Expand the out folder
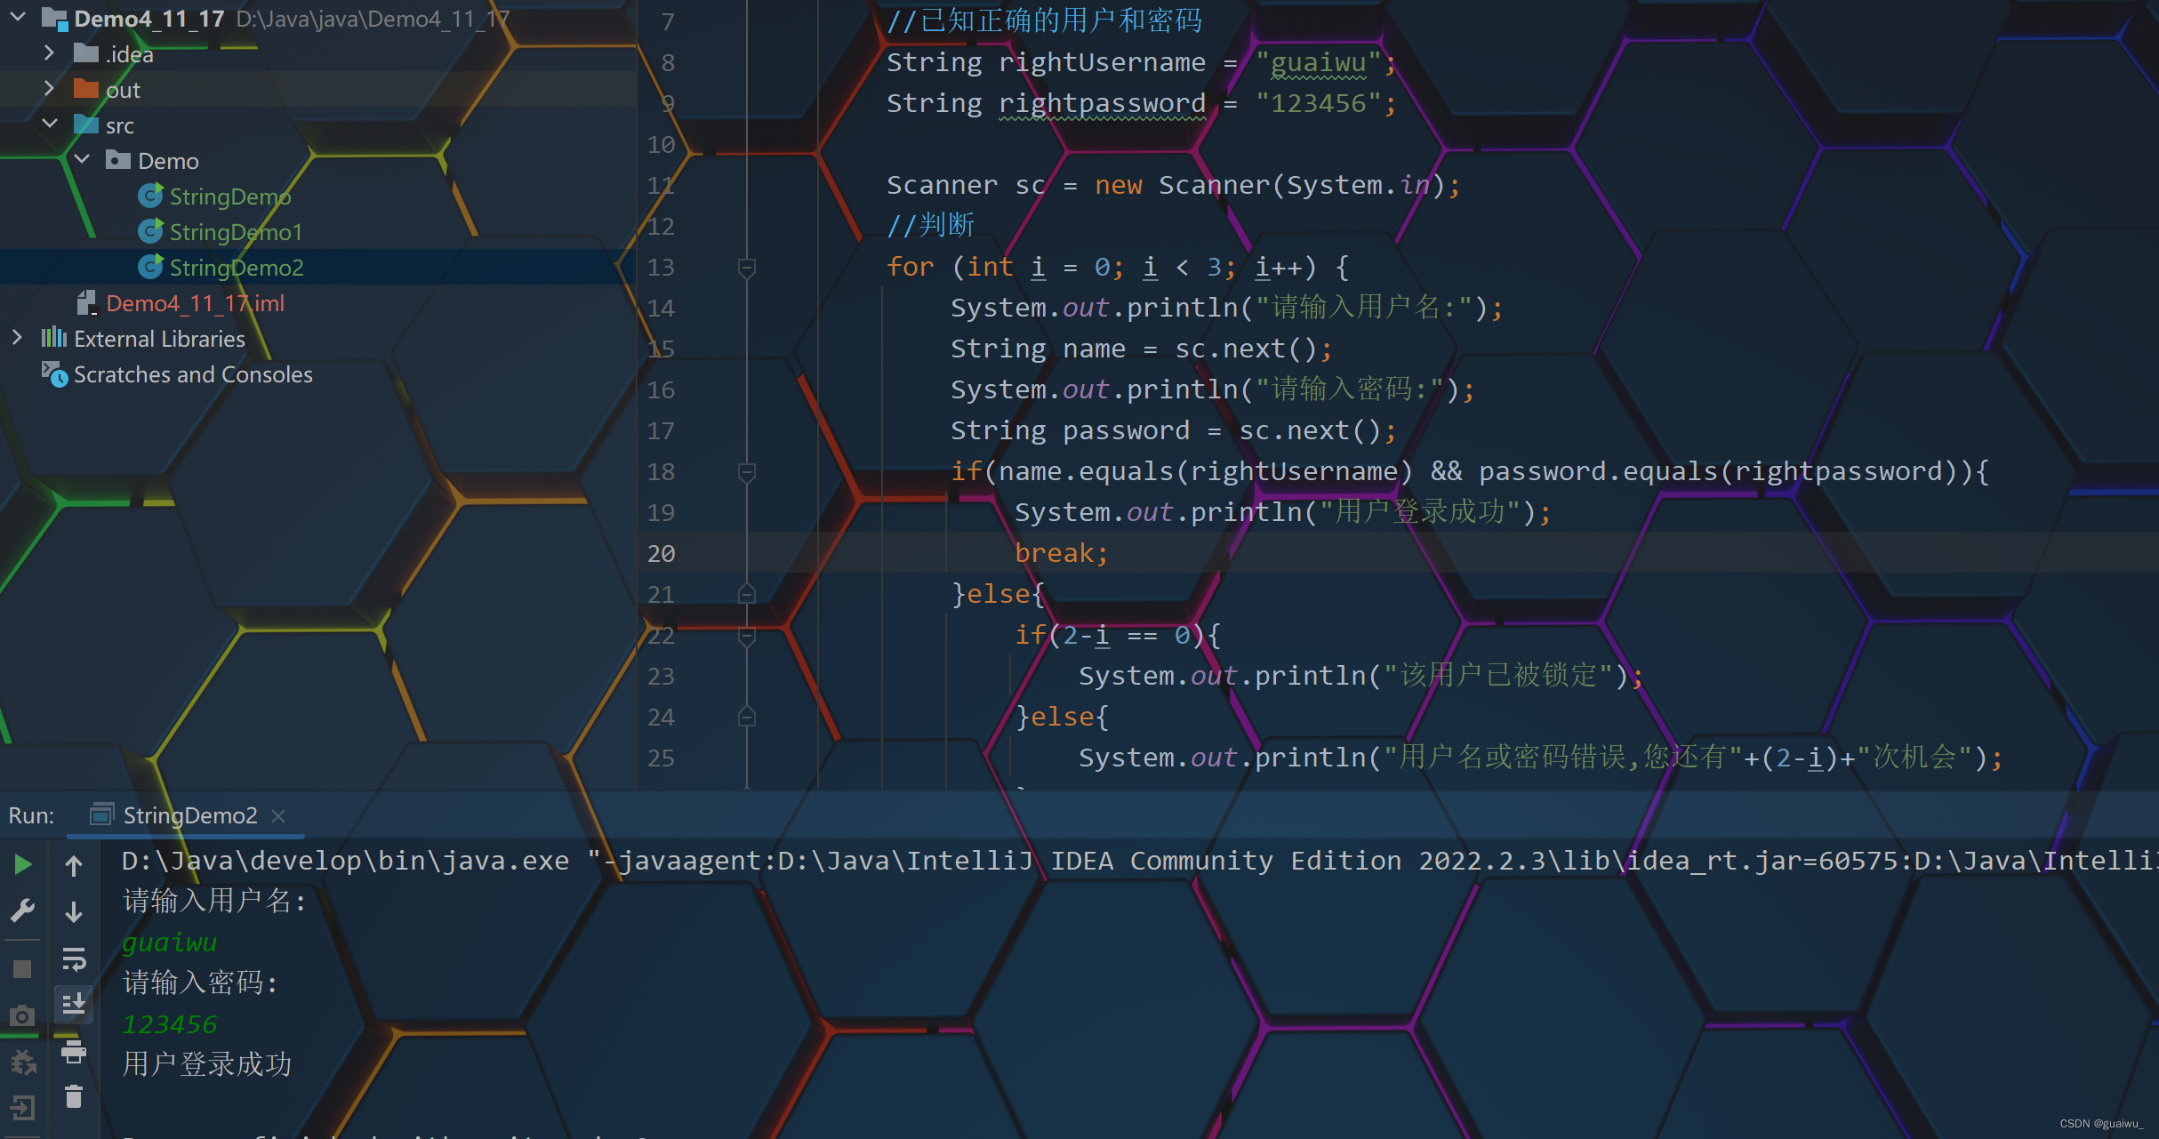This screenshot has height=1139, width=2159. click(49, 89)
